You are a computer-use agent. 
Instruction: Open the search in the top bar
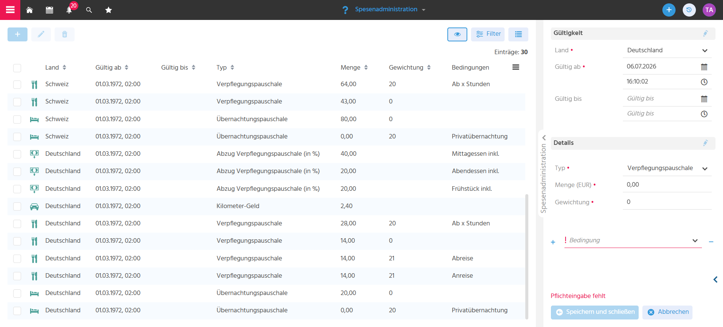point(89,10)
